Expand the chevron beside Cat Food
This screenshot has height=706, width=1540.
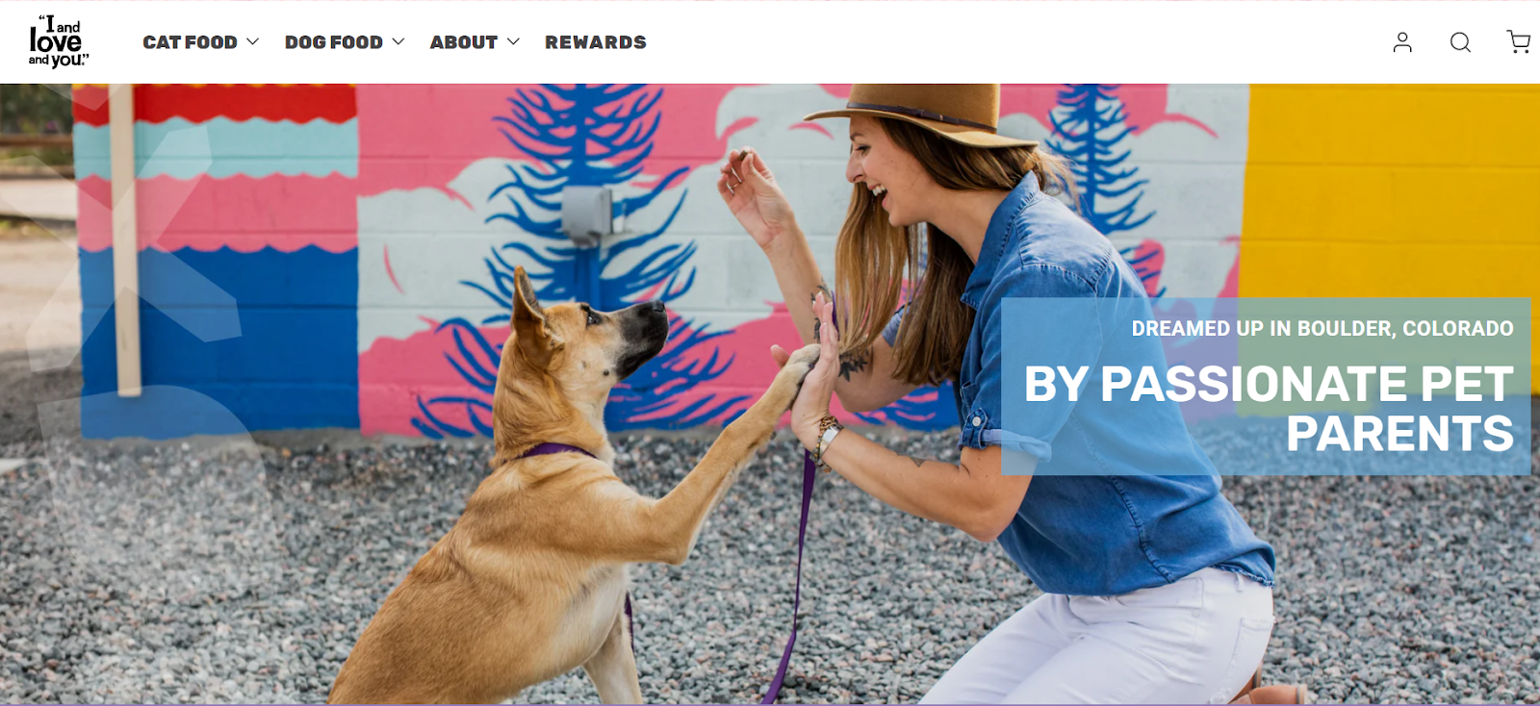coord(252,41)
